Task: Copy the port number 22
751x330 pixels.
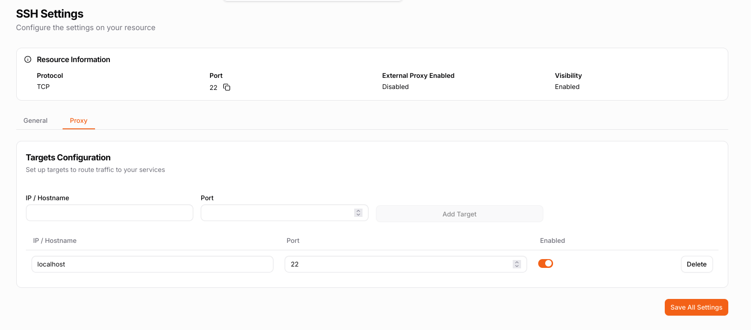Action: click(227, 88)
